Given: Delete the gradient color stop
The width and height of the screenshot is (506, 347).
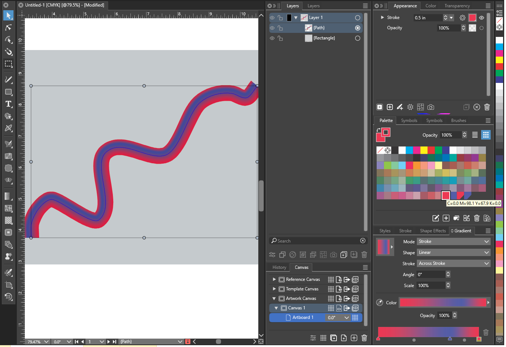Looking at the screenshot, I should point(486,332).
